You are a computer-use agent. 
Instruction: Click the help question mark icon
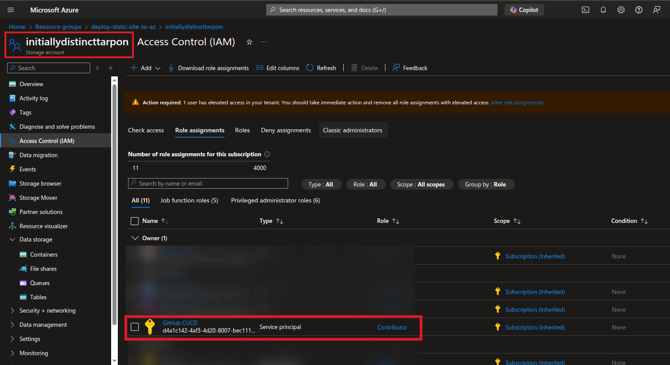tap(639, 10)
